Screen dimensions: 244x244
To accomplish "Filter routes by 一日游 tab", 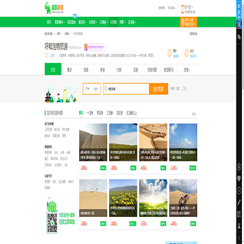I will (x=89, y=113).
